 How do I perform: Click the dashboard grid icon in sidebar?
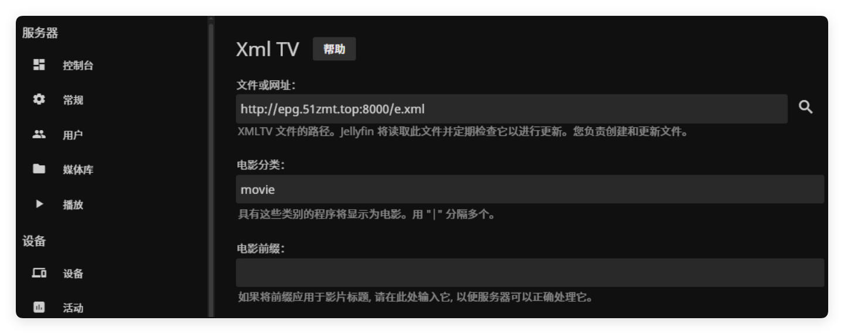(39, 65)
